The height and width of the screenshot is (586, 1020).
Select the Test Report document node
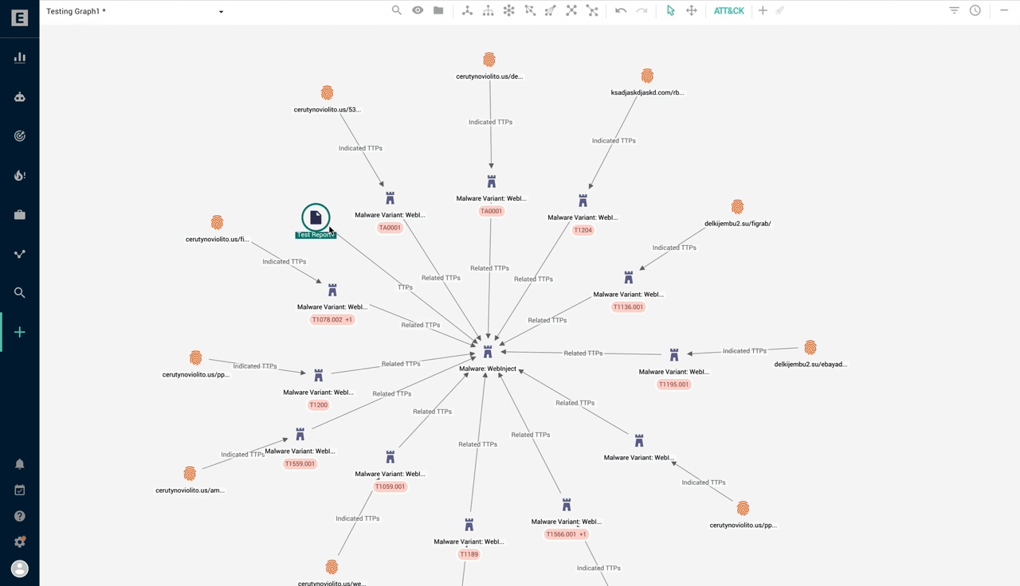316,217
